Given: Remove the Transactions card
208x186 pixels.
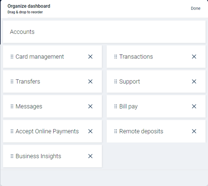Looking at the screenshot, I should pos(194,56).
